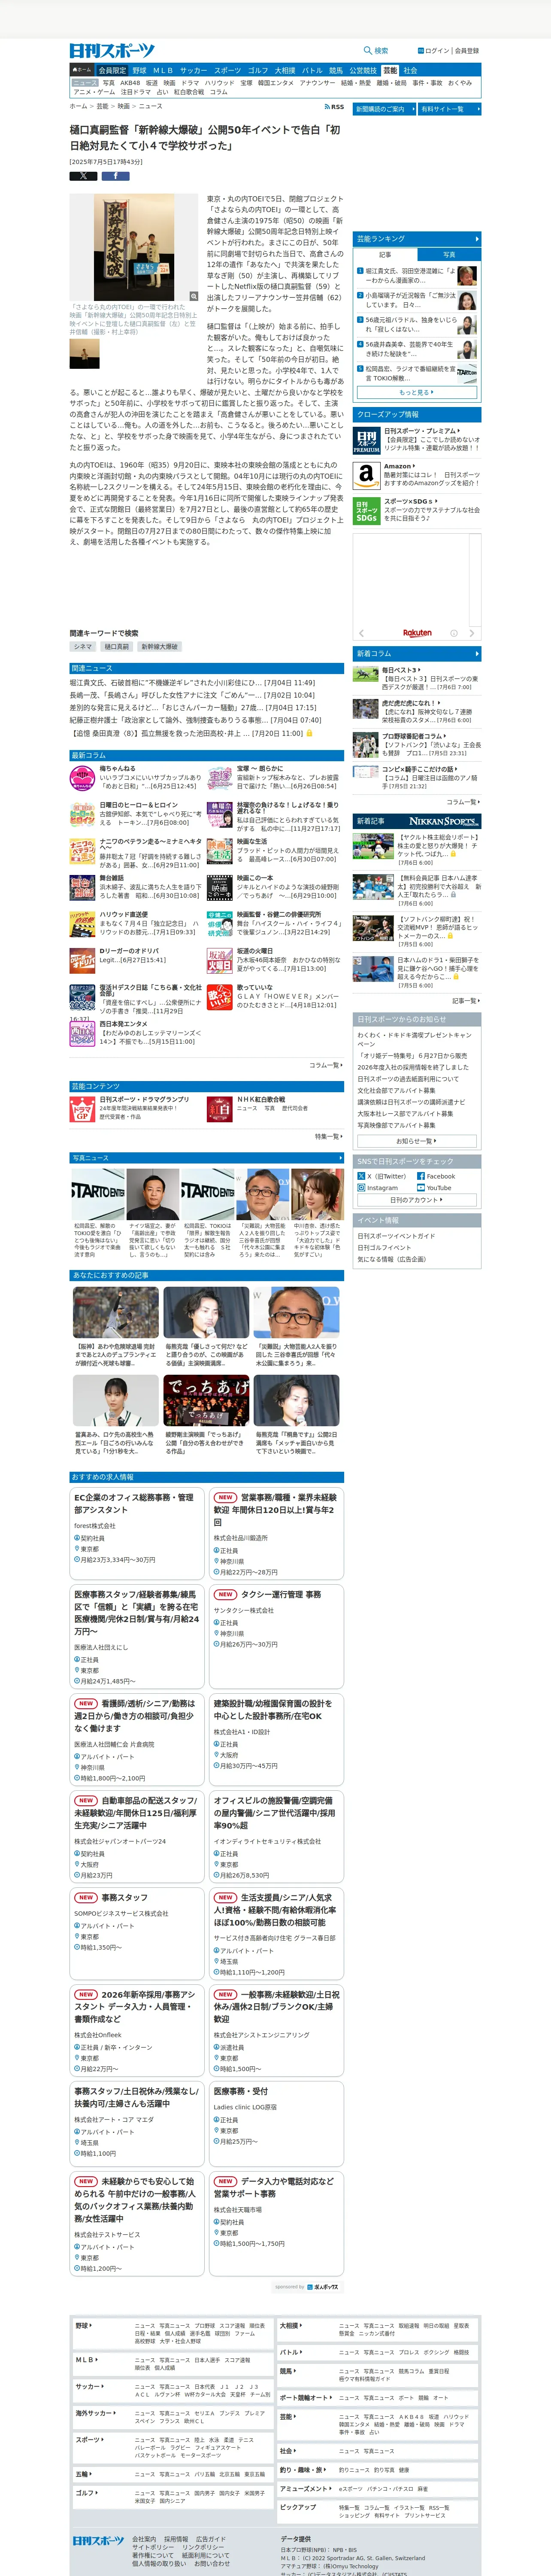The height and width of the screenshot is (2576, 551).
Task: Open related news about 堀江貴文氏
Action: pos(192,682)
